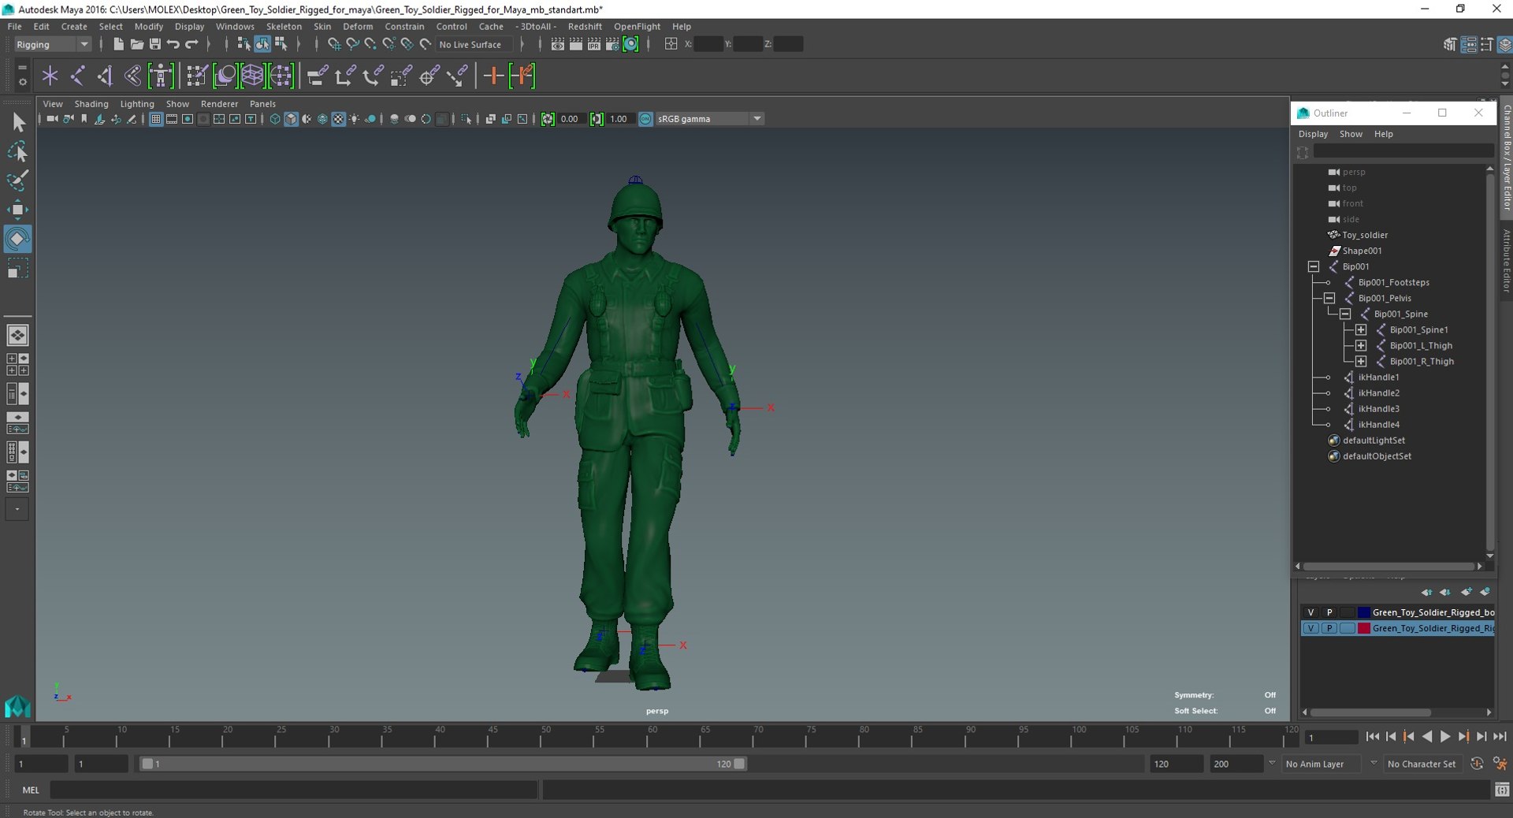Click the Save Scene disk icon
The height and width of the screenshot is (818, 1513).
click(x=155, y=44)
